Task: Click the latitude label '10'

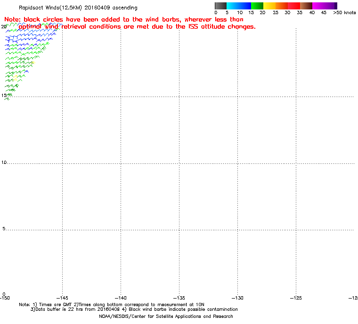Action: [4, 162]
